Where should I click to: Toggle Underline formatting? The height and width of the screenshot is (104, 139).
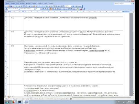point(47,9)
